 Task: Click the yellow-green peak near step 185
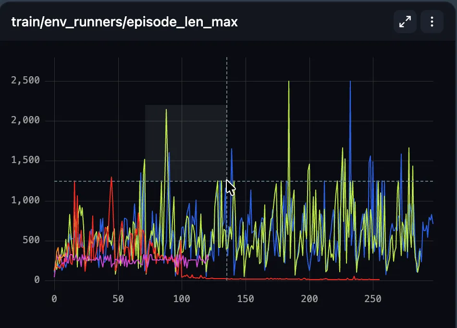pos(289,82)
